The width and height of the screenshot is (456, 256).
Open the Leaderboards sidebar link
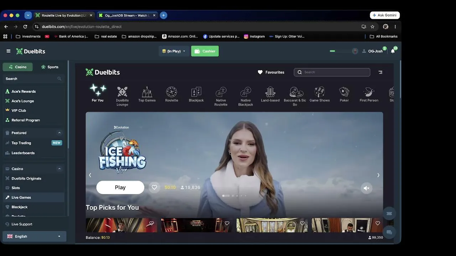[33, 153]
